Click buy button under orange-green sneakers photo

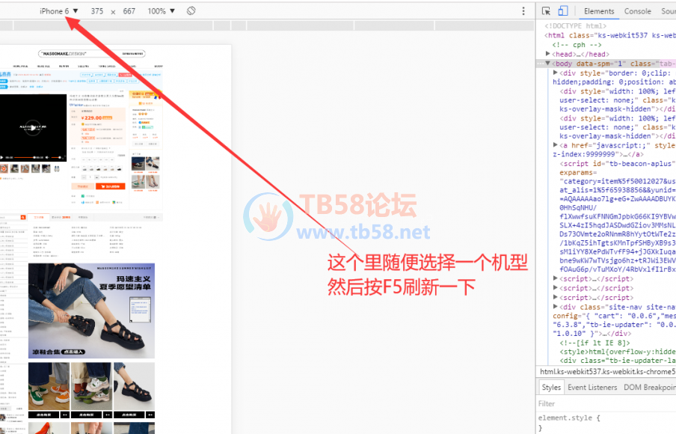point(44,415)
